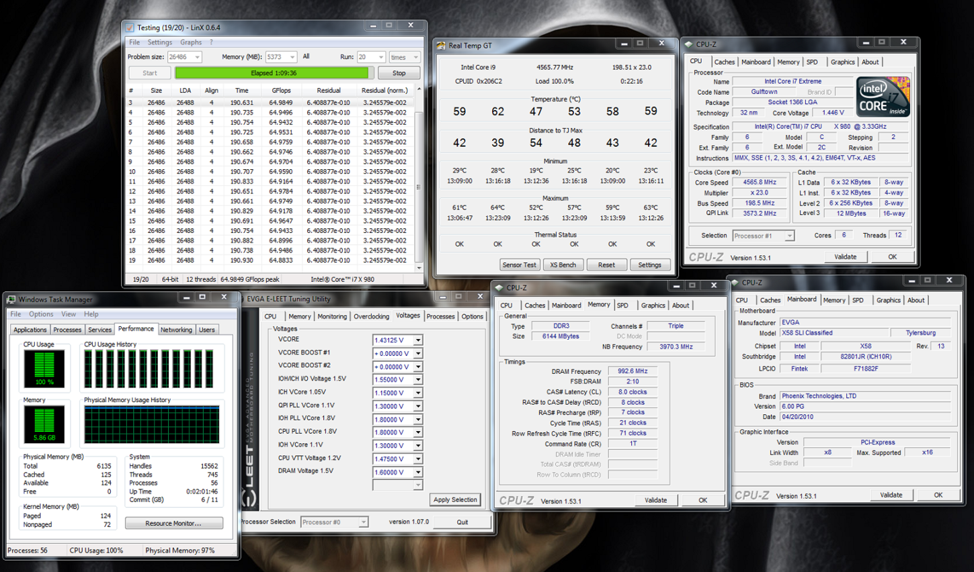The width and height of the screenshot is (974, 572).
Task: Expand the VCORE BOOST #1 dropdown
Action: [417, 353]
